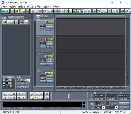Viewport: 131px width, 114px height.
Task: Arm track 1 for recording with R
Action: pos(47,22)
